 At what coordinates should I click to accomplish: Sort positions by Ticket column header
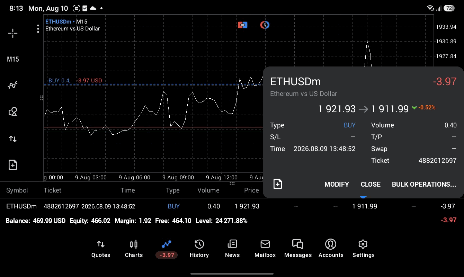52,190
